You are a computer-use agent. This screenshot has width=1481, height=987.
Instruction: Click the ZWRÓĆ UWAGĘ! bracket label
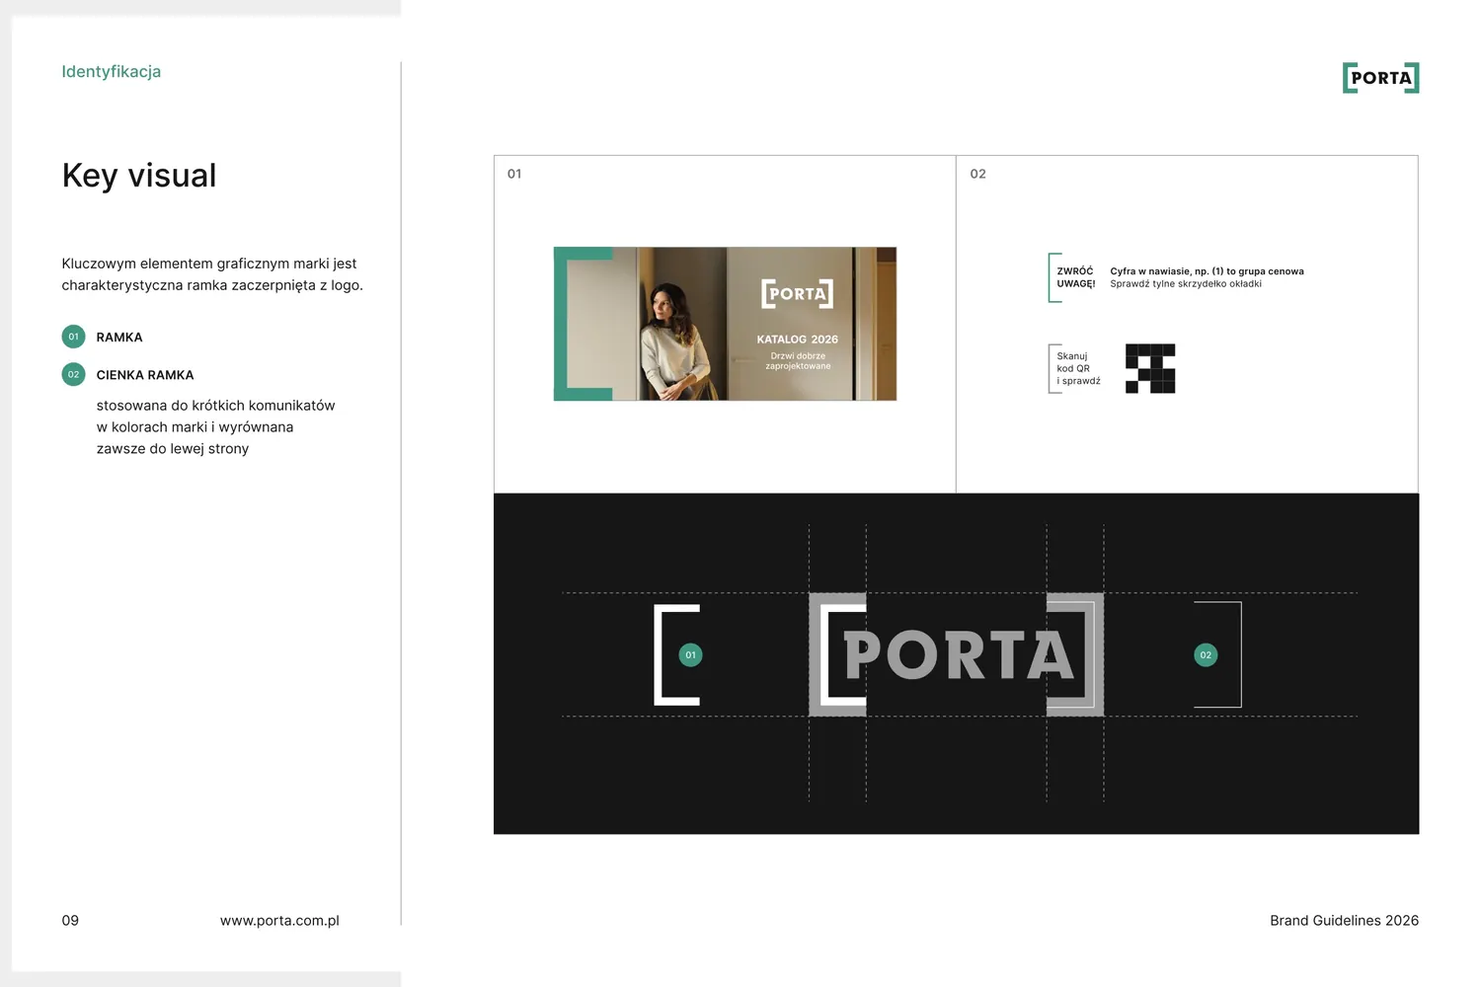(1072, 277)
